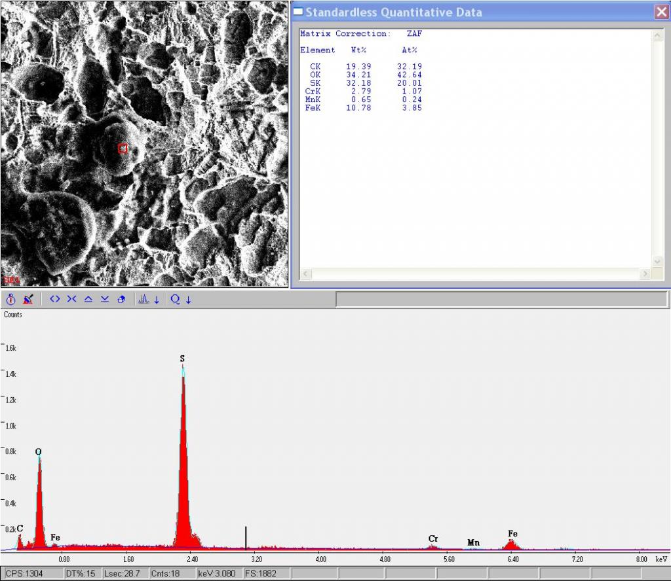The width and height of the screenshot is (671, 581).
Task: Click the Fe peak label near 6.40 keV
Action: [x=512, y=534]
